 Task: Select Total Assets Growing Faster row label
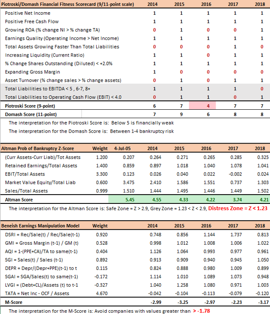coord(62,47)
